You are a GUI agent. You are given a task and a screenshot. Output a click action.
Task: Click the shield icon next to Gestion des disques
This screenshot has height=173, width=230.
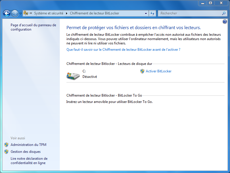6,152
